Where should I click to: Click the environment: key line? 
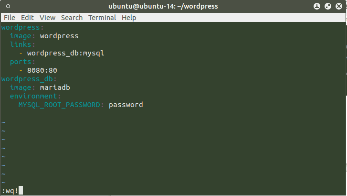coord(35,96)
